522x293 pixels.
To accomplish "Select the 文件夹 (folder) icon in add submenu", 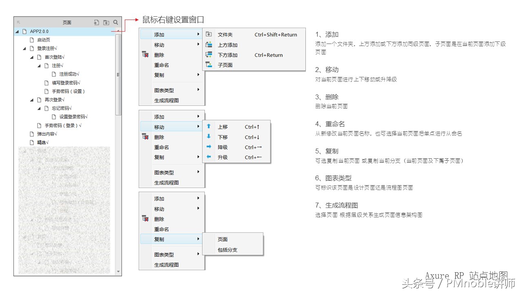I will pos(210,35).
